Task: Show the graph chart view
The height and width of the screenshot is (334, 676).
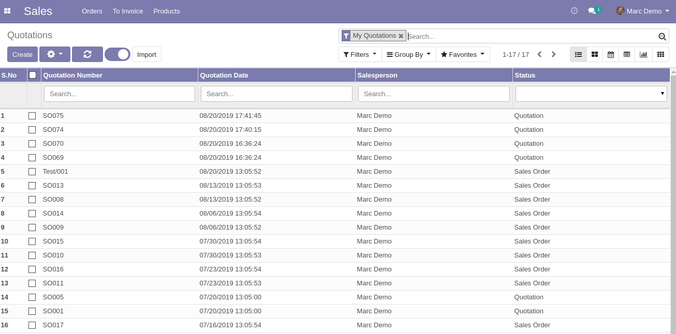Action: point(643,54)
